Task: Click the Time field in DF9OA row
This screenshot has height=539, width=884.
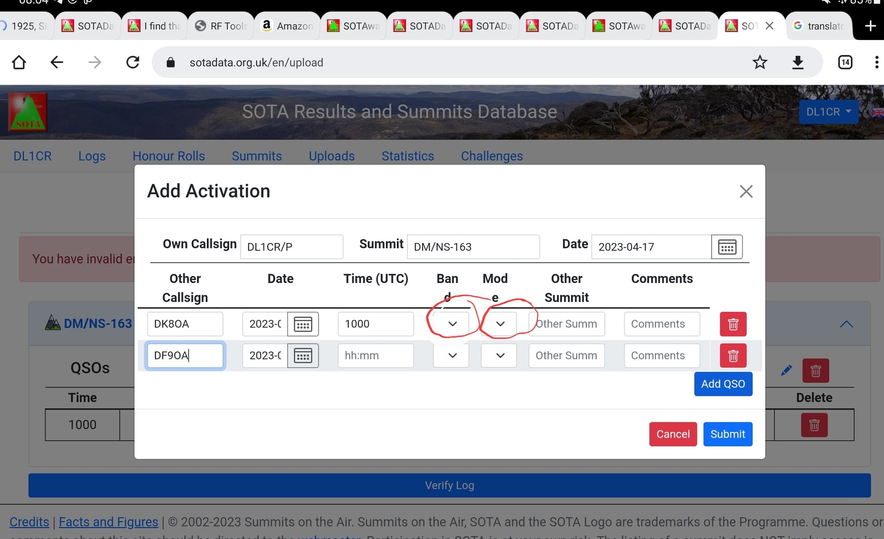Action: pyautogui.click(x=375, y=355)
